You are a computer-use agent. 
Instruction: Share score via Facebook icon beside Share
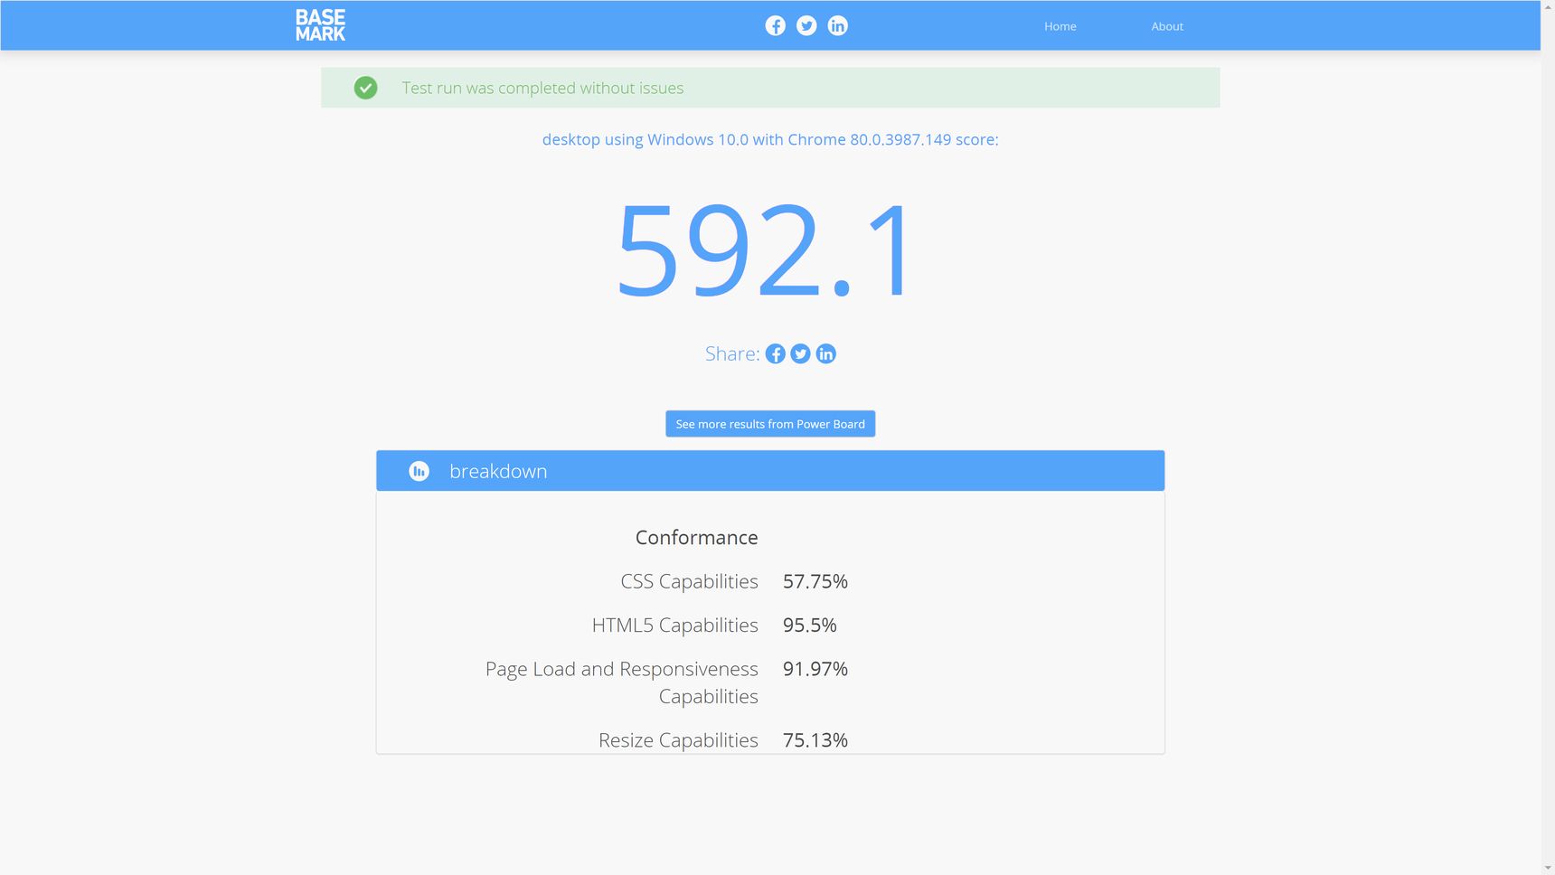point(776,353)
